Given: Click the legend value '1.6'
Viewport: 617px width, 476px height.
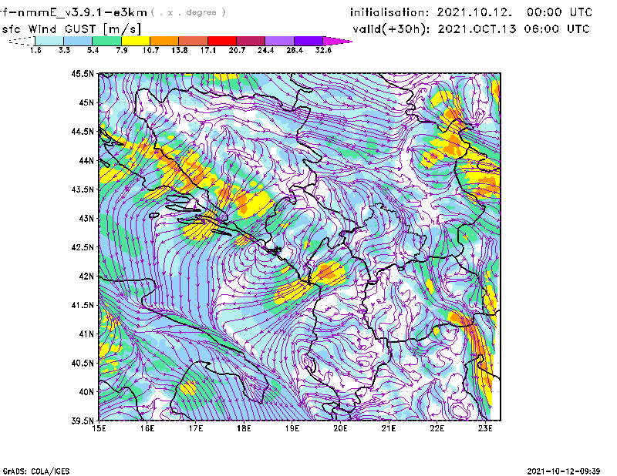Looking at the screenshot, I should pyautogui.click(x=35, y=50).
